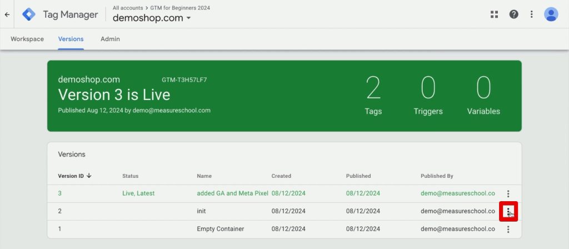The height and width of the screenshot is (249, 569).
Task: Go to the Admin tab
Action: click(x=111, y=39)
